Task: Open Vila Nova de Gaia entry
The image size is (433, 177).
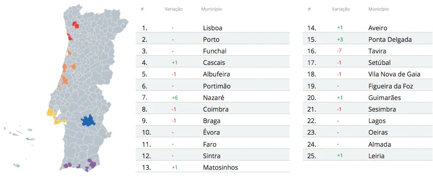Action: click(x=368, y=74)
